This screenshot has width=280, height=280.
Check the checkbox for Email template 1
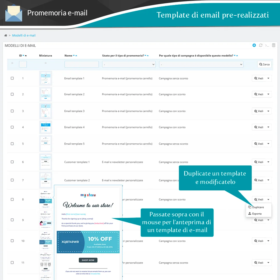12,78
